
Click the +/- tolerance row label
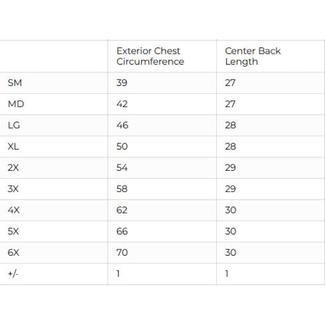(x=13, y=274)
